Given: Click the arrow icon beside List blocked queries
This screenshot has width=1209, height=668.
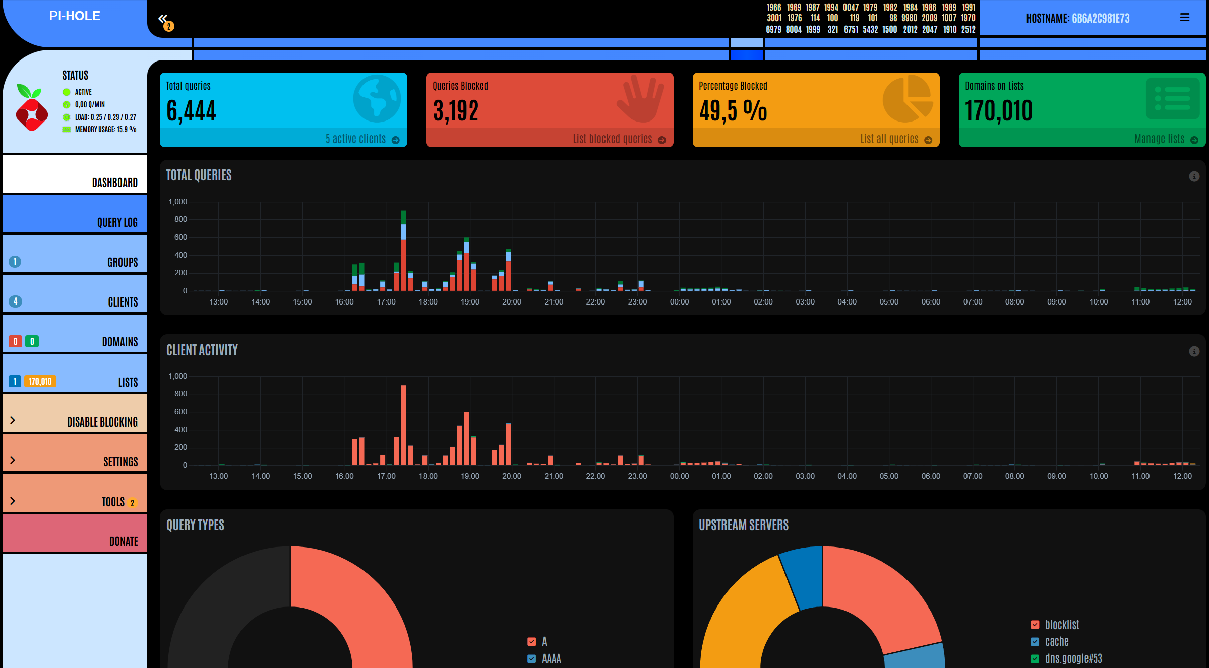Looking at the screenshot, I should [x=662, y=140].
